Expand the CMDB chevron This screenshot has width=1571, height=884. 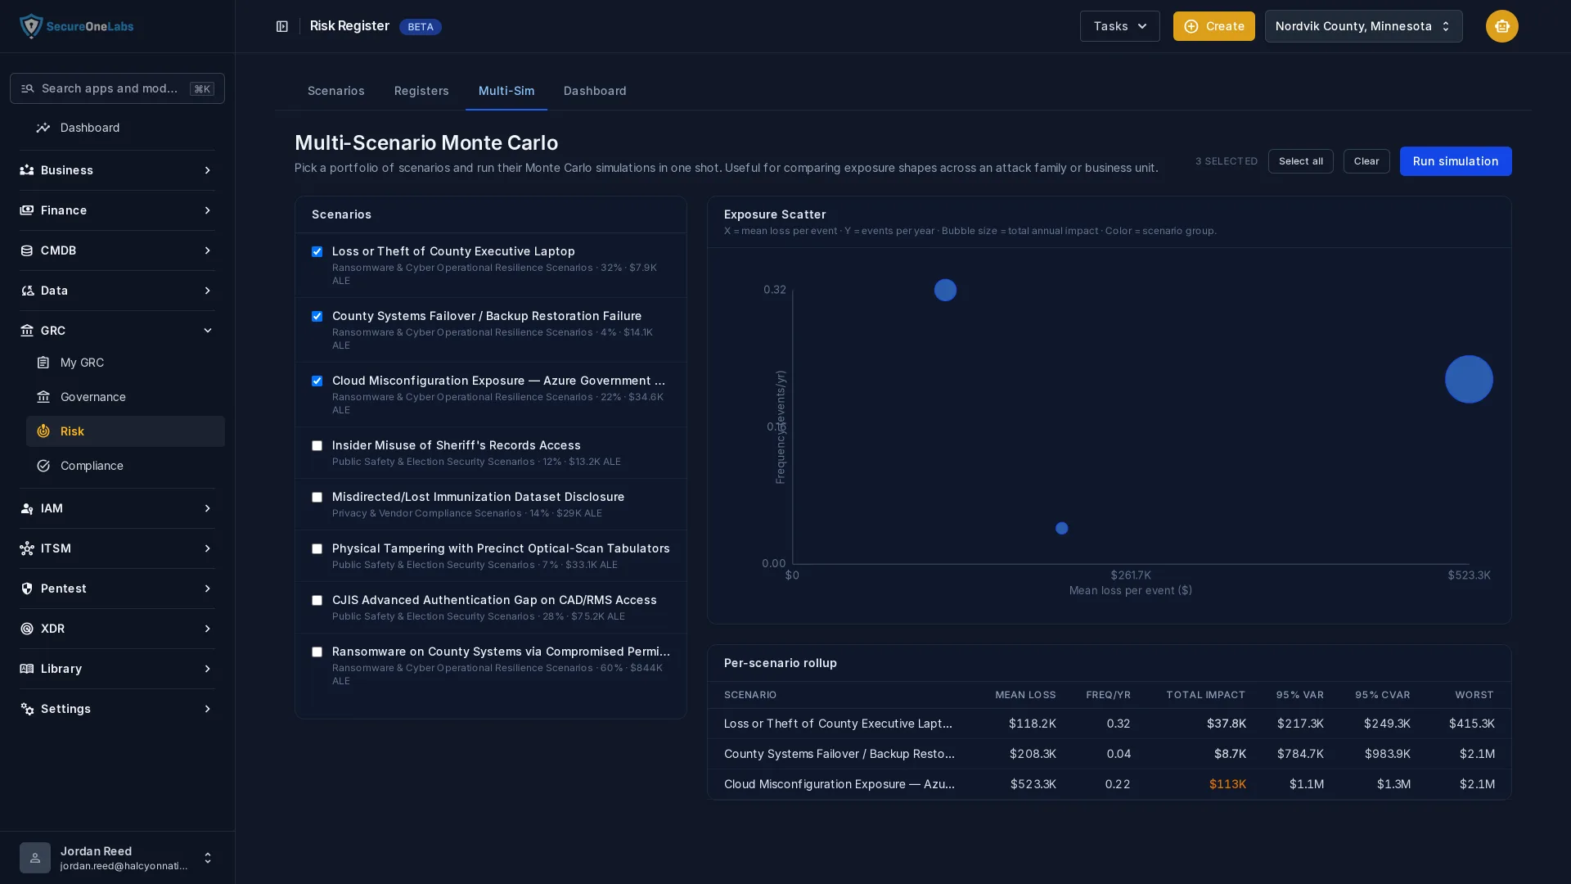tap(207, 250)
